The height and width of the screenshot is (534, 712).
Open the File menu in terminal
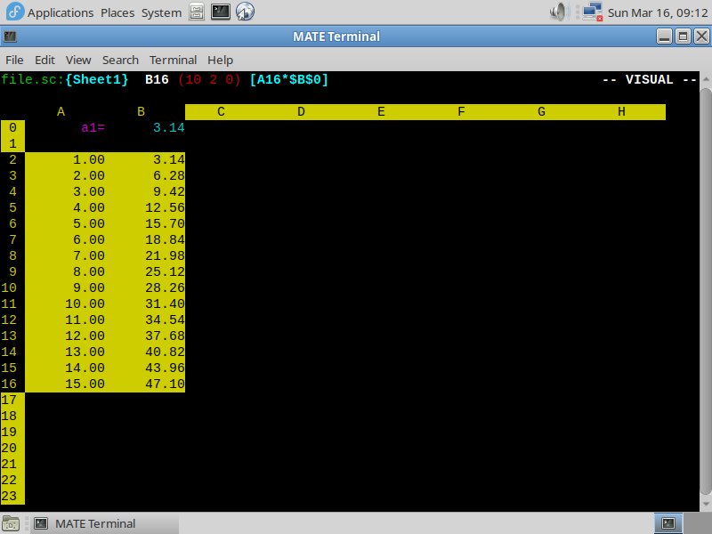tap(14, 60)
